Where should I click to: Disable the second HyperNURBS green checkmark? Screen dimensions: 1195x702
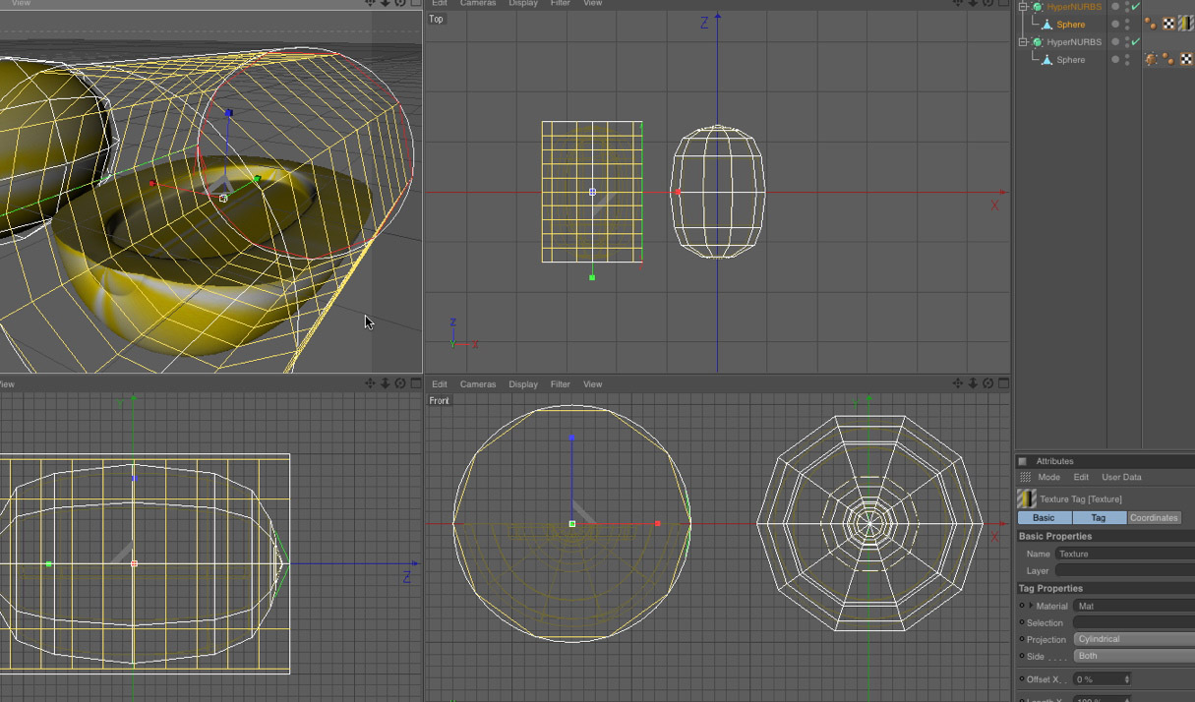click(1136, 42)
